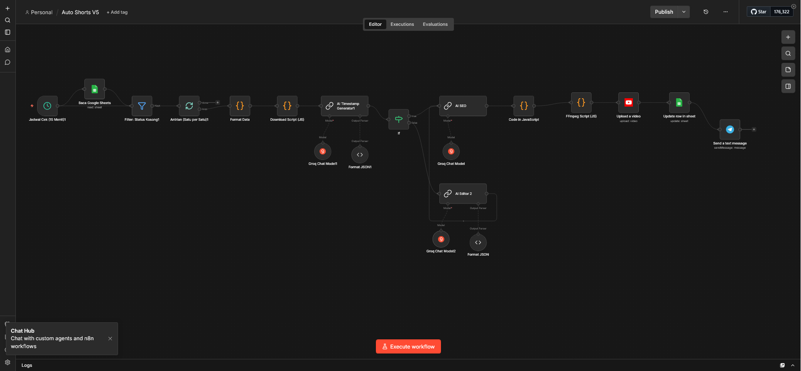Add a sticky note from canvas toolbar
The image size is (801, 371).
click(x=788, y=70)
